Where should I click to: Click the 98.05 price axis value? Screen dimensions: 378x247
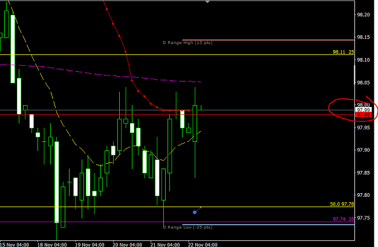click(363, 83)
